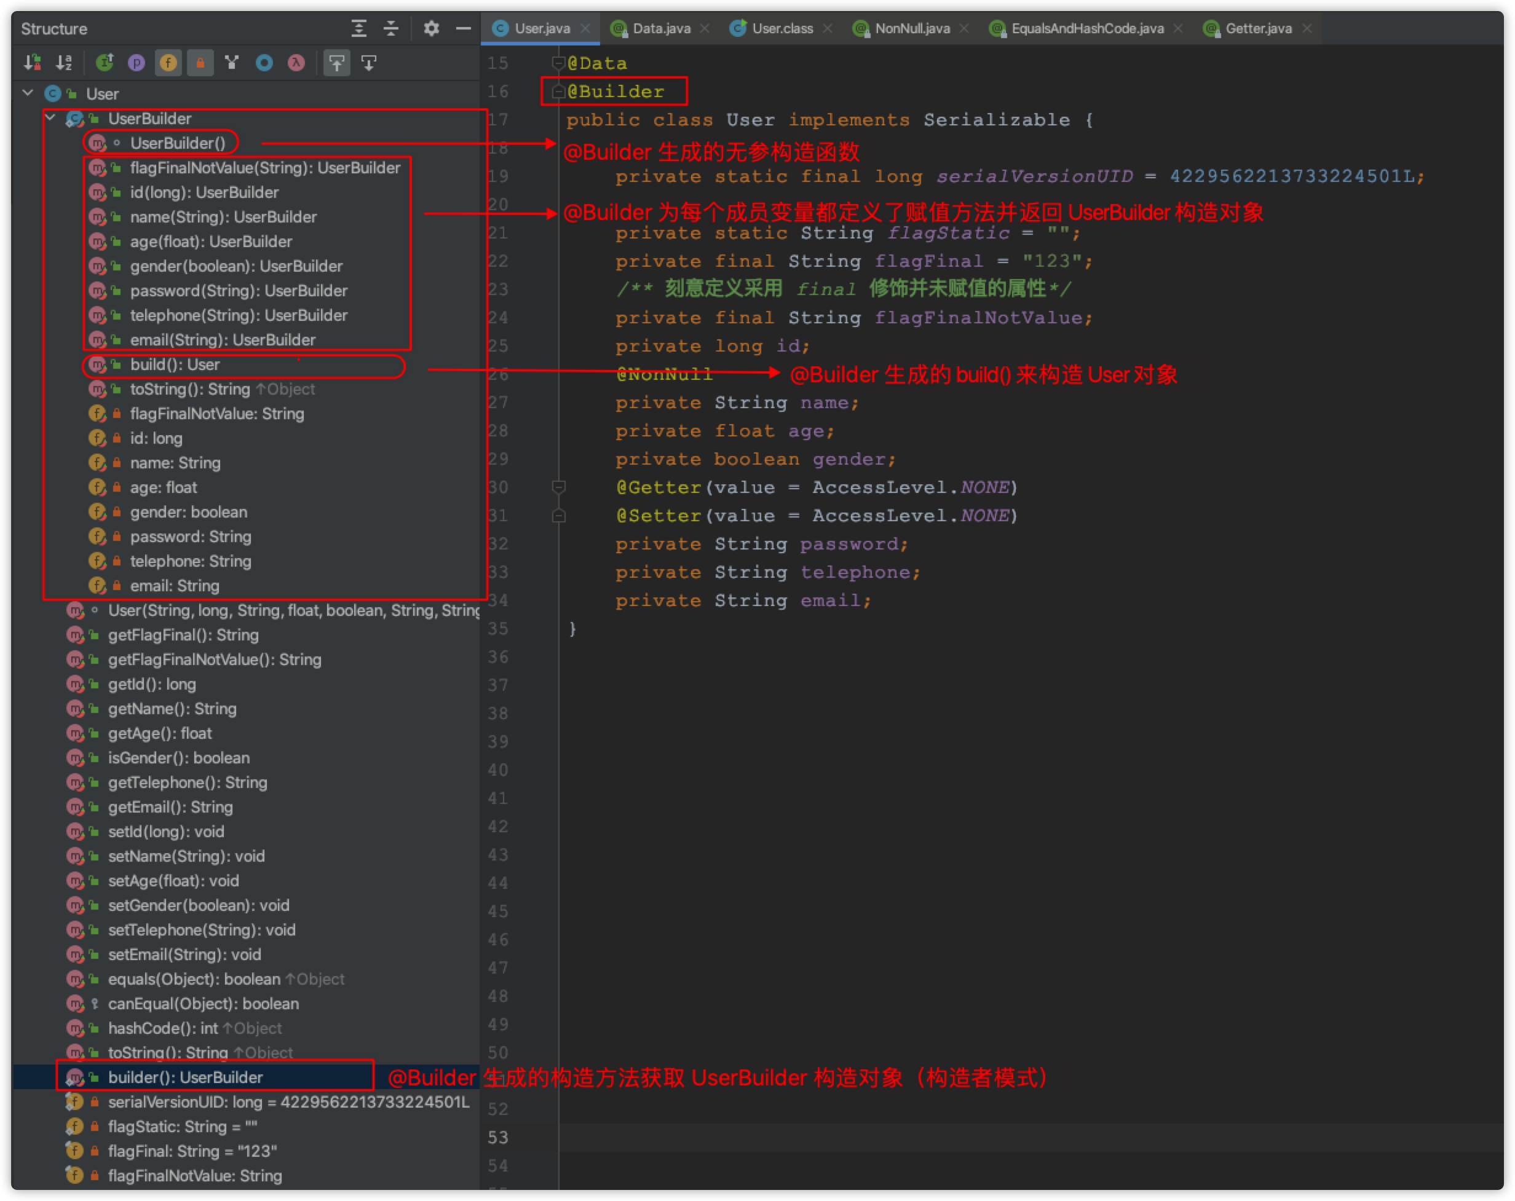Click field icon beside id: long
This screenshot has height=1201, width=1515.
[97, 438]
